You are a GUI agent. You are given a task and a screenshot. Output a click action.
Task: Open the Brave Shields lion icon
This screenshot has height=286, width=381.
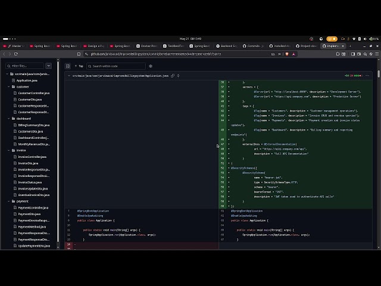(287, 54)
